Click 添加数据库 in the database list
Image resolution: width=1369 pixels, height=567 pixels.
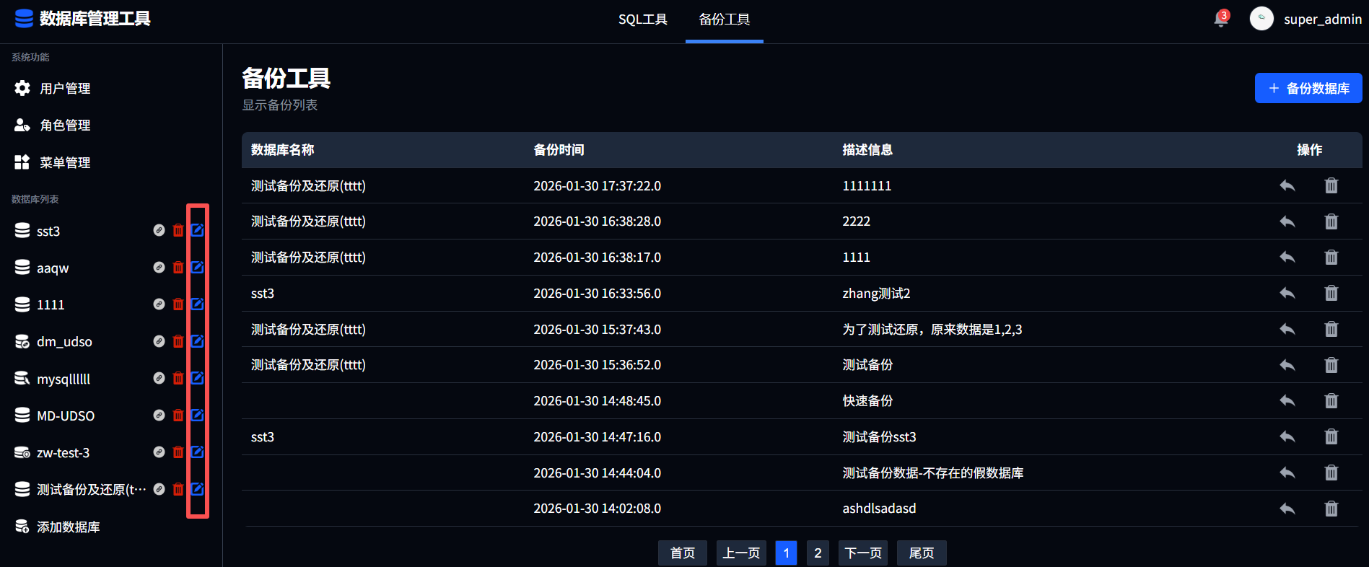(x=68, y=527)
